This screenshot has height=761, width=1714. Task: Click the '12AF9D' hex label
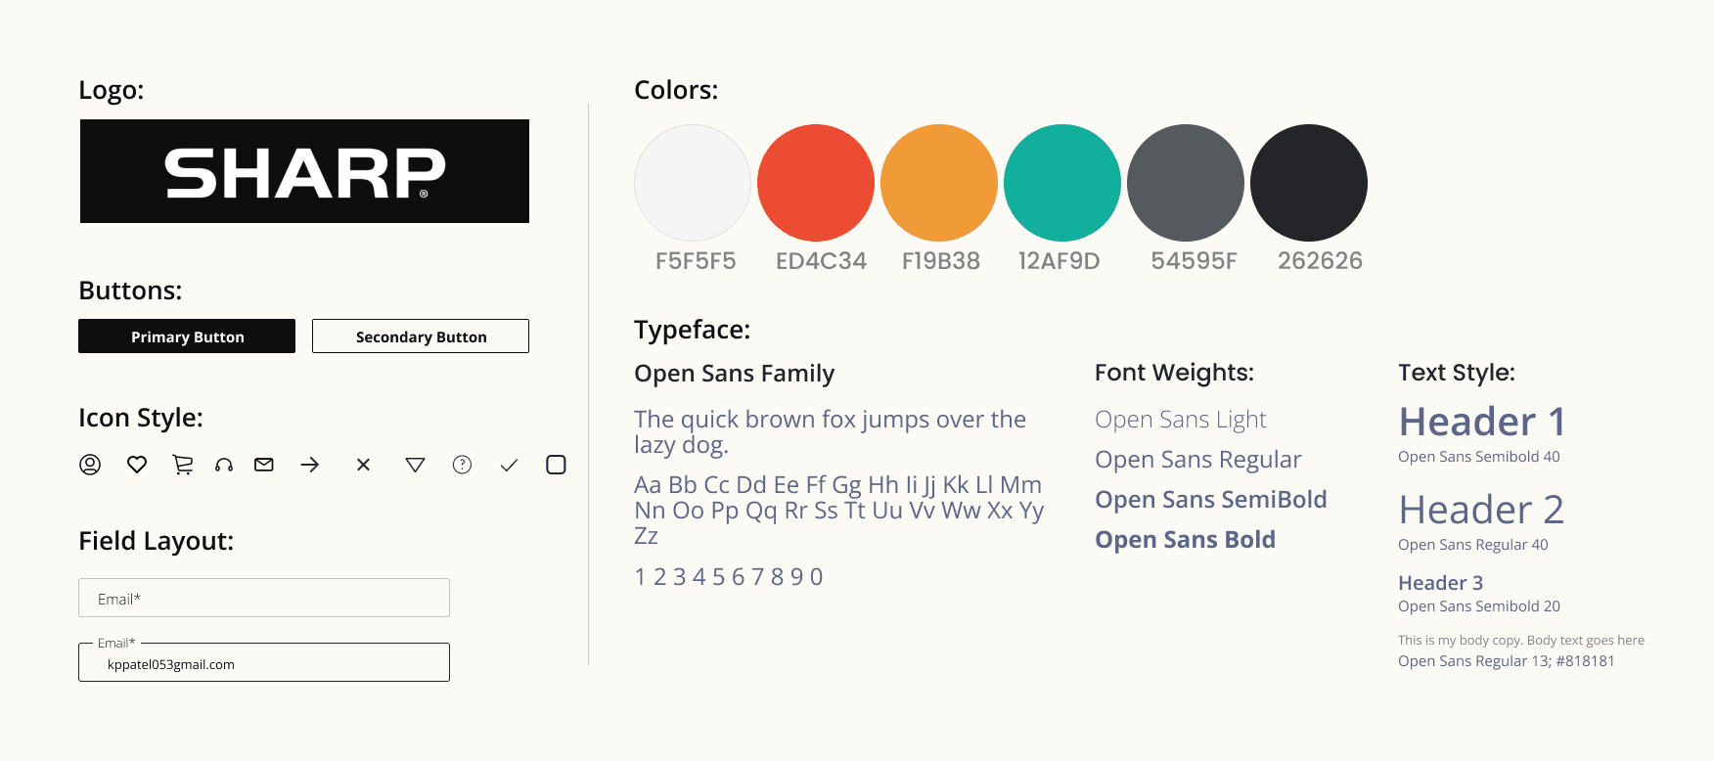[1060, 261]
